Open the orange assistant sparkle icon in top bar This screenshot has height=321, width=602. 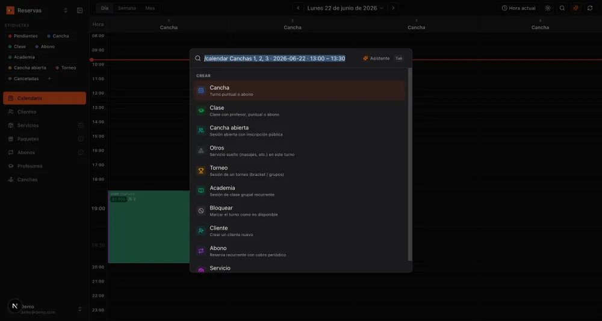(x=576, y=8)
